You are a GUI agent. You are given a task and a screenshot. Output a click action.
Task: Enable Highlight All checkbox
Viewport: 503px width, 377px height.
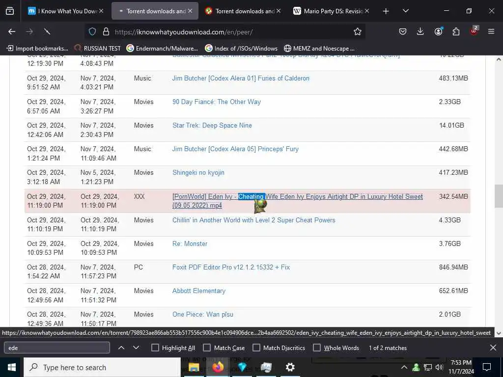pyautogui.click(x=155, y=348)
